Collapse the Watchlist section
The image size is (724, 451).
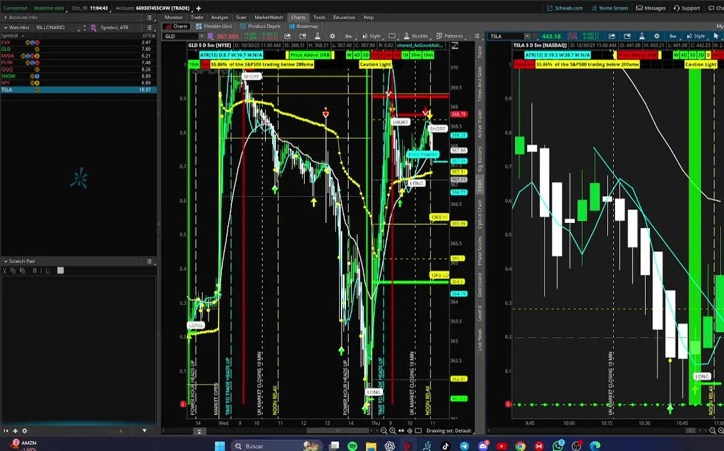click(x=5, y=28)
